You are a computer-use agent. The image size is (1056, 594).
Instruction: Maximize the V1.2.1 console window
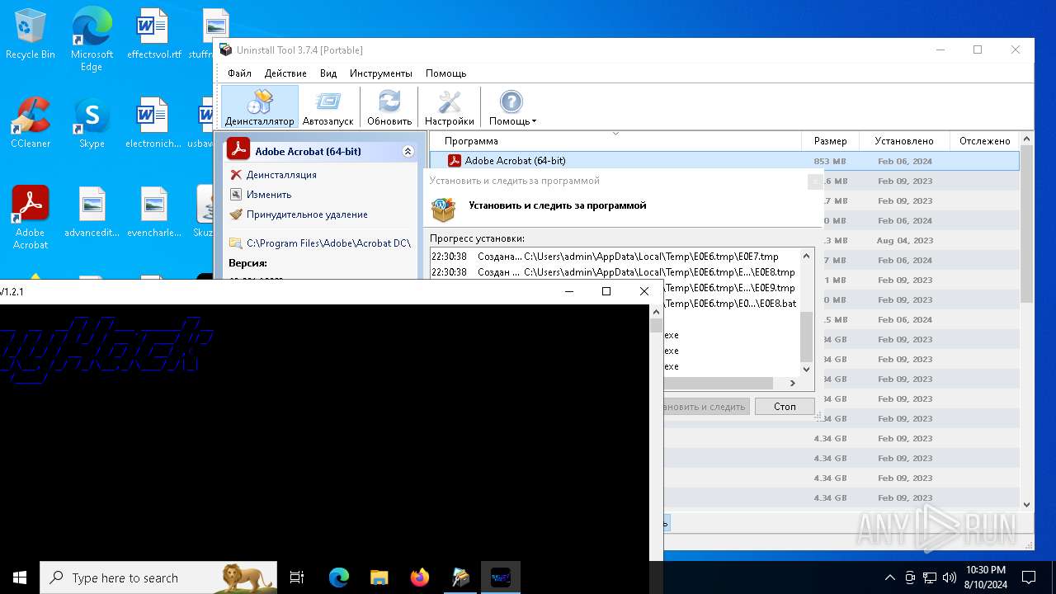coord(606,291)
